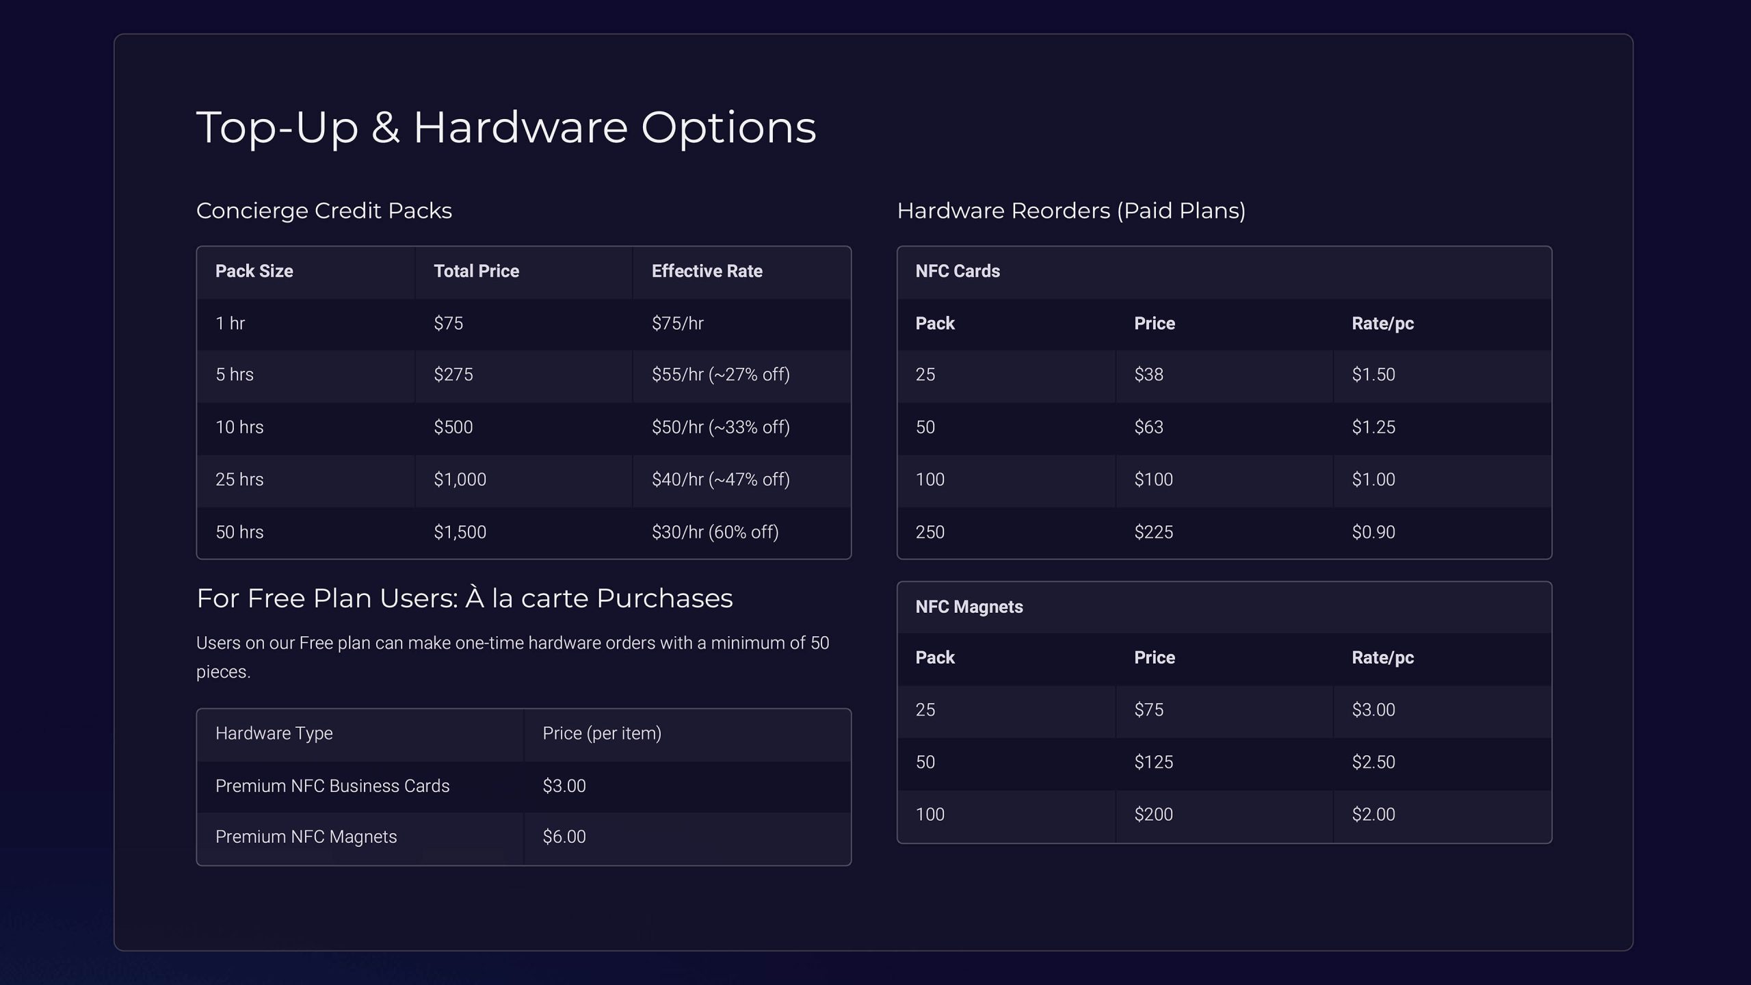Select the NFC Cards table title

958,271
